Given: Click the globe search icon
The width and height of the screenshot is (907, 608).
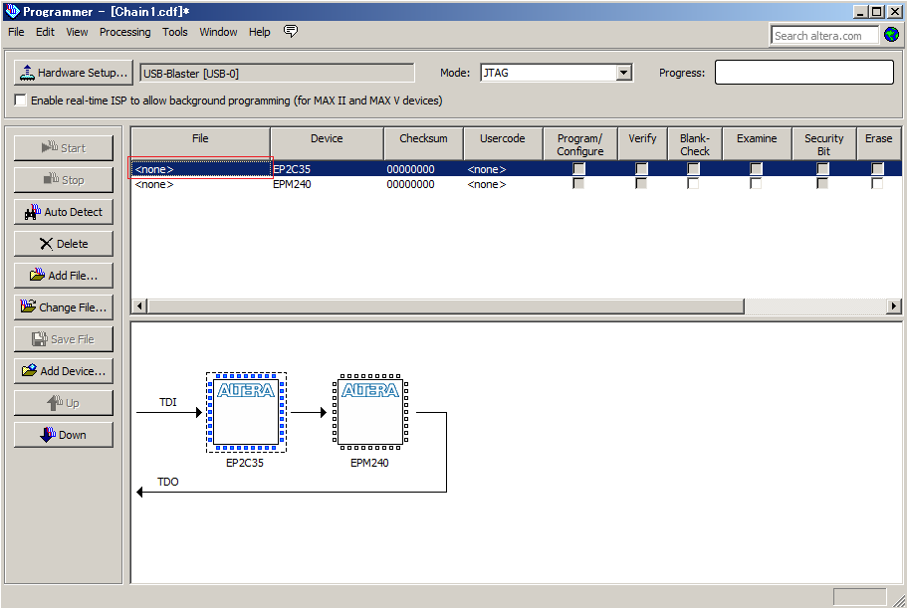Looking at the screenshot, I should 891,35.
